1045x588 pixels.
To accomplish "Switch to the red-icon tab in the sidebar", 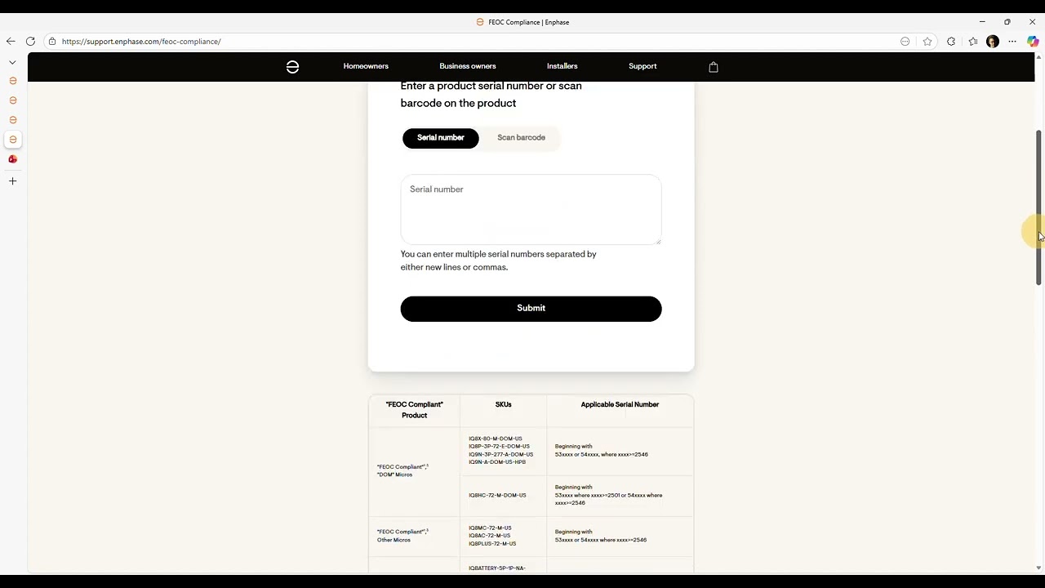I will click(x=12, y=159).
